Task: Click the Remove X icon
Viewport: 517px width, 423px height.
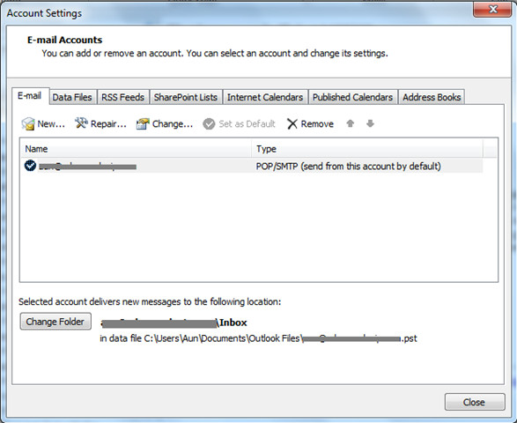Action: [x=292, y=124]
